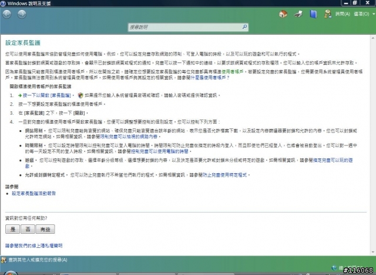This screenshot has width=376, height=275.
Task: Click the subheading 開啟標準使用者帳戶的家長監護
Action: point(41,86)
